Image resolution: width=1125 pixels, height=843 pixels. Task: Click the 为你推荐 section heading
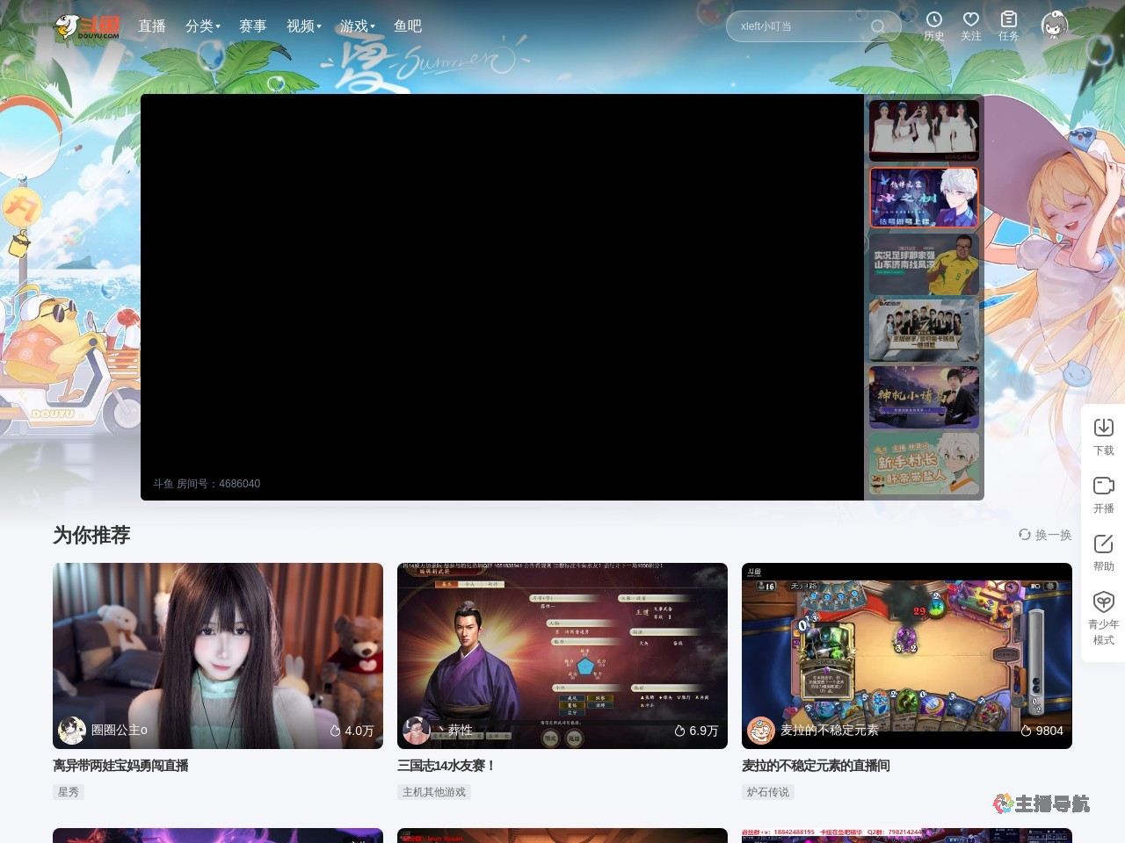click(91, 535)
